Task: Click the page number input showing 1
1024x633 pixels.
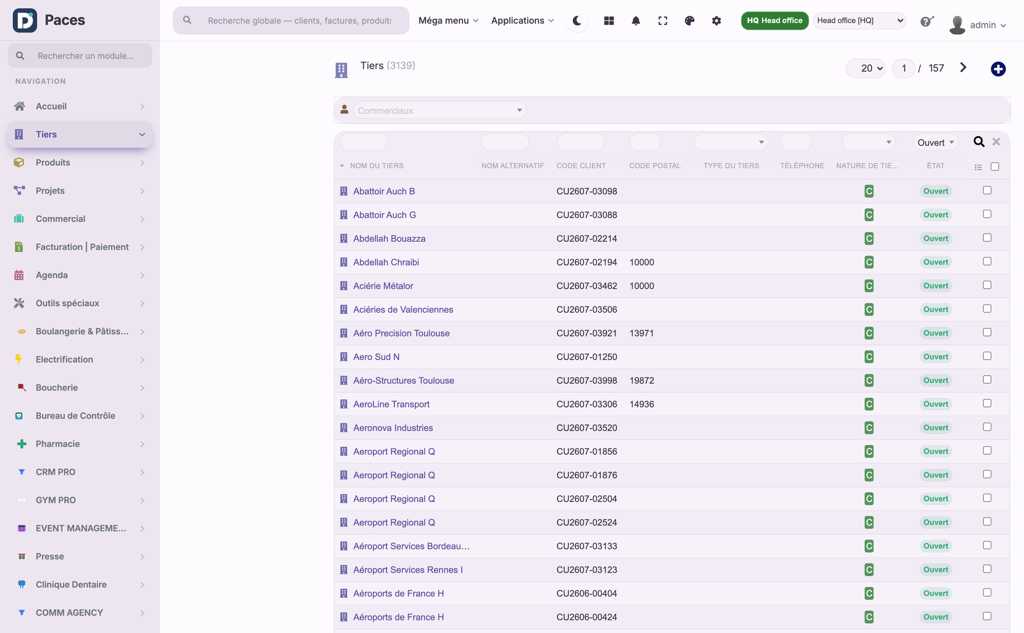Action: [x=903, y=68]
